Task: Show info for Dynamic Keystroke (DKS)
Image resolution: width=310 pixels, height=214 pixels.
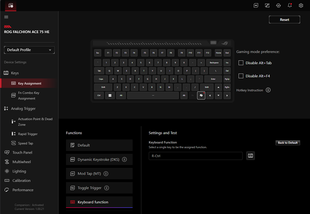Action: [124, 159]
